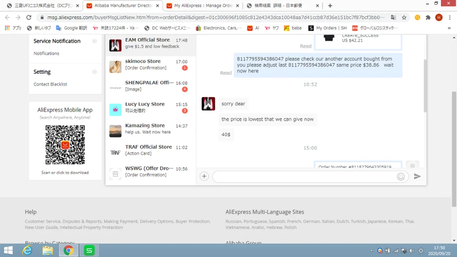Bookmark this page with the star icon
457x257 pixels.
(404, 17)
